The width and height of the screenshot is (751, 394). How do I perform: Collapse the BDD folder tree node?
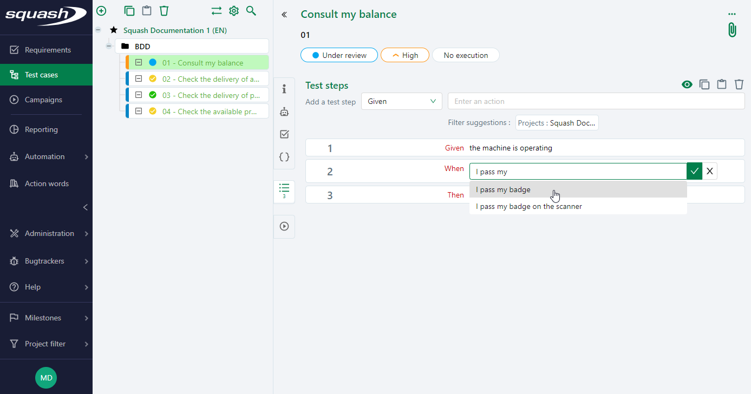point(109,47)
